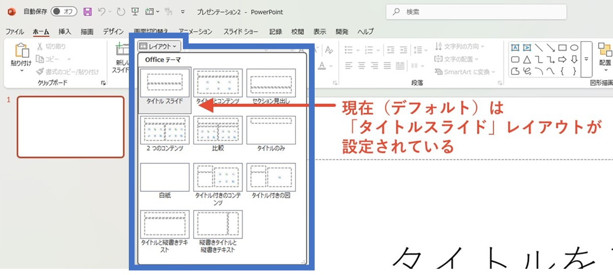Select slide 1 thumbnail in the slide pane
613x275 pixels.
pos(70,127)
